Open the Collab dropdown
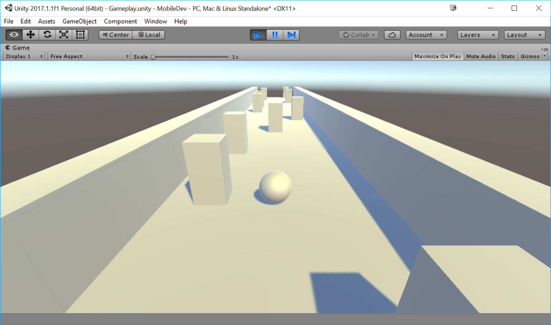This screenshot has height=325, width=551. tap(359, 35)
